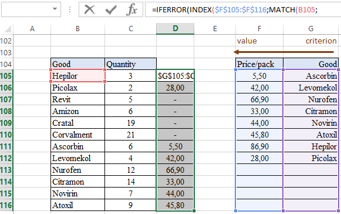Image resolution: width=341 pixels, height=214 pixels.
Task: Select column E header
Action: pos(215,29)
